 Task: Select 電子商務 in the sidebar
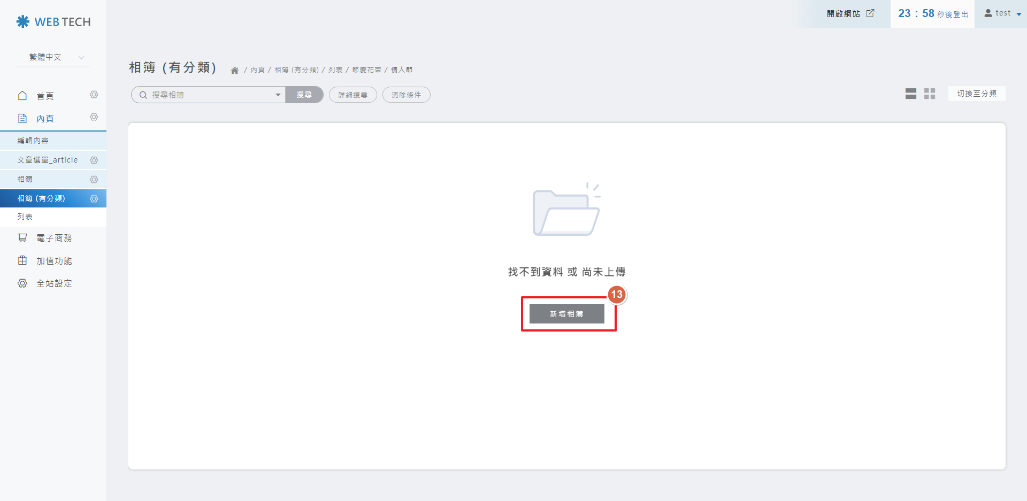pos(53,238)
